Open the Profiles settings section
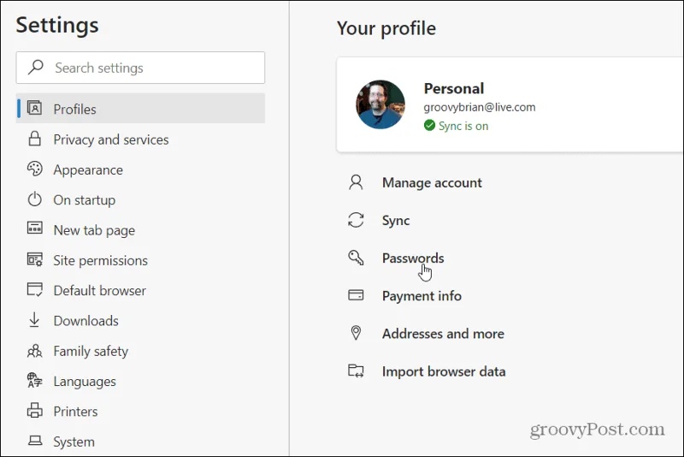 point(140,108)
